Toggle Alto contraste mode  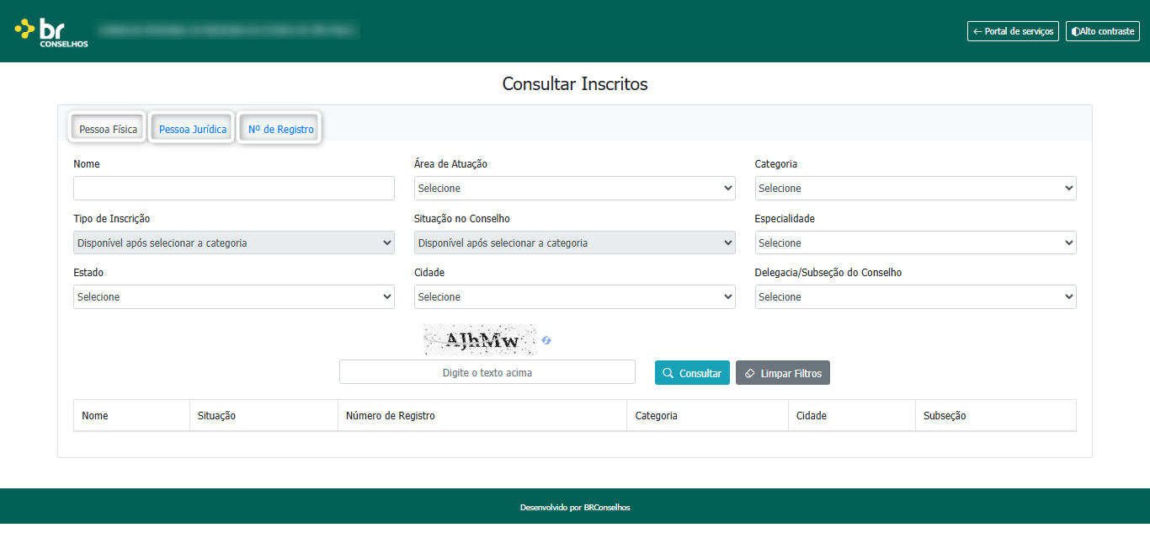(1102, 31)
